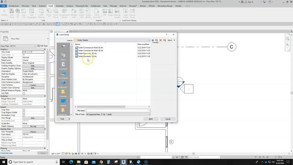Collapse the Extents section in Properties
Image resolution: width=293 pixels, height=165 pixels.
(x=45, y=107)
